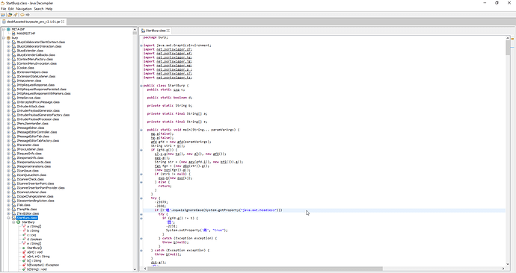Expand the ITab.class tree node

click(8, 205)
